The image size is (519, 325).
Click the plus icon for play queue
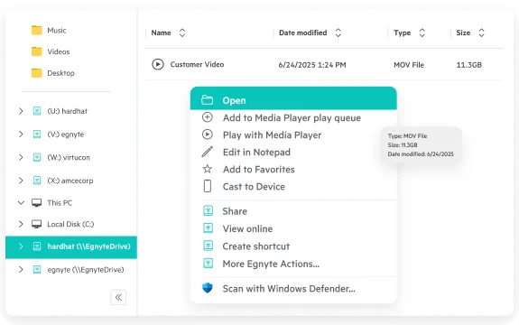(x=208, y=117)
